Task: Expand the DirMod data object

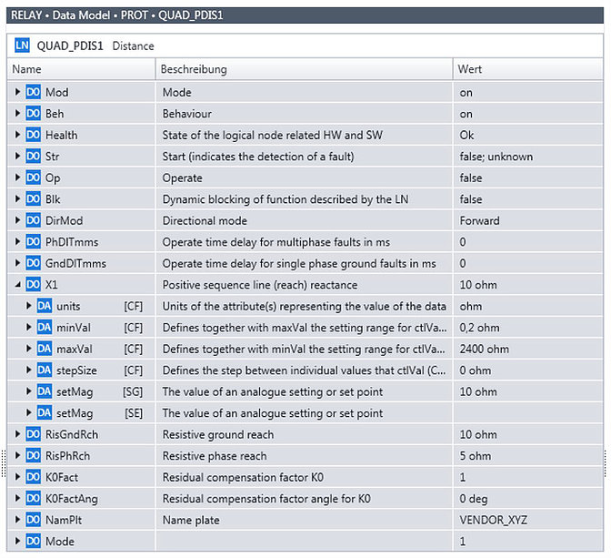Action: pyautogui.click(x=17, y=220)
